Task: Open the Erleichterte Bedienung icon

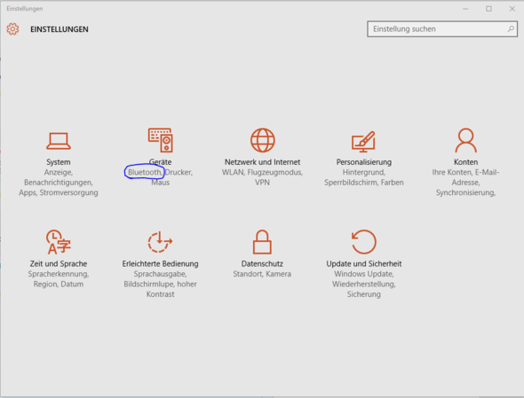Action: tap(160, 242)
